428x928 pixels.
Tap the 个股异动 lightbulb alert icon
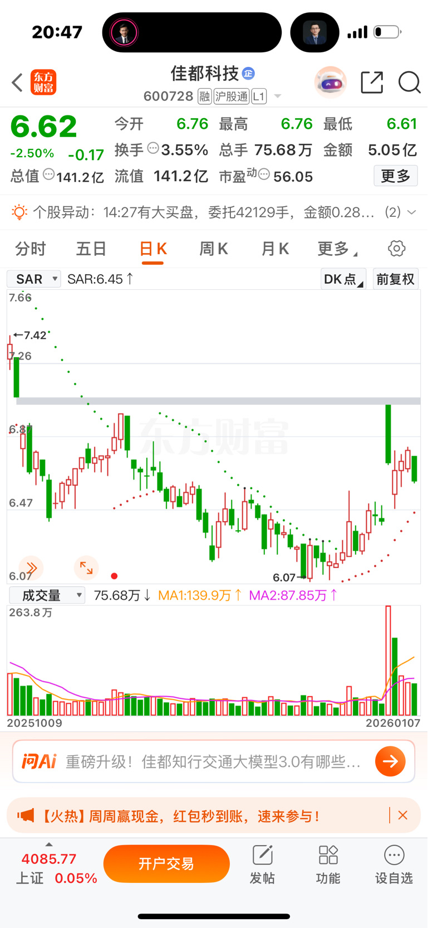(19, 212)
